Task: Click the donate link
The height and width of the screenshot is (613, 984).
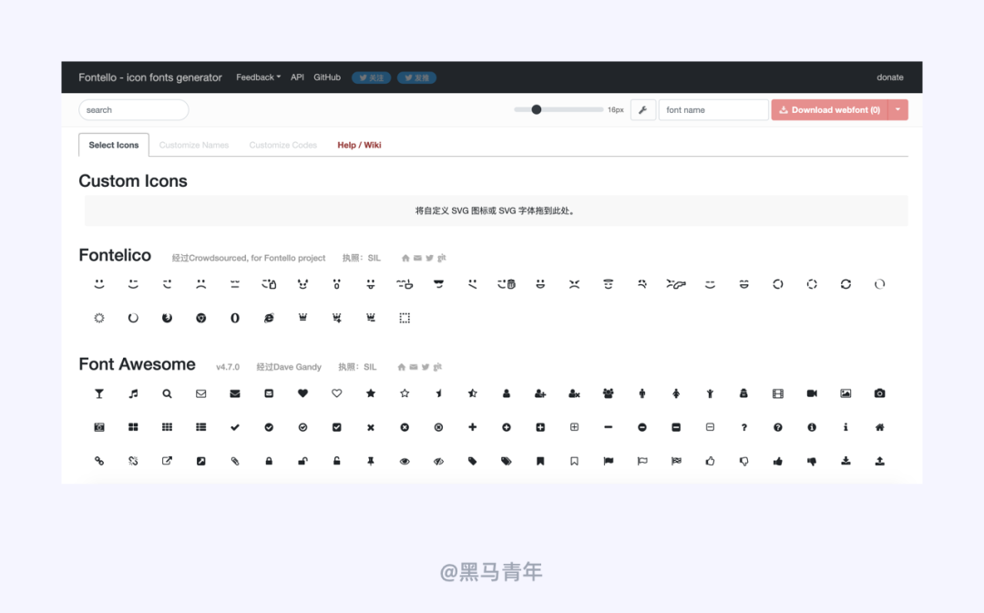Action: click(890, 77)
